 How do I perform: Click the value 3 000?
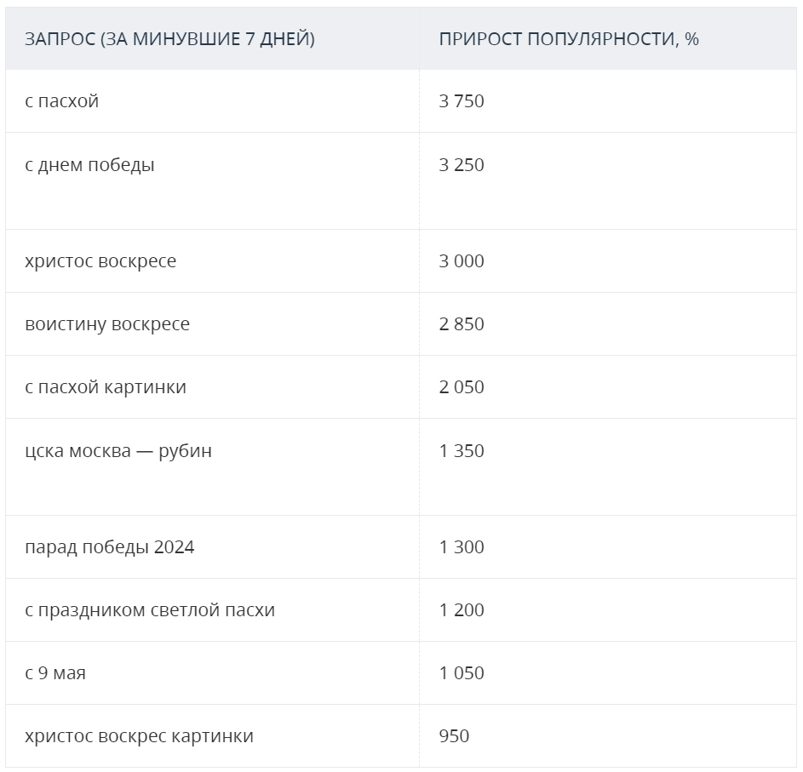[x=461, y=261]
